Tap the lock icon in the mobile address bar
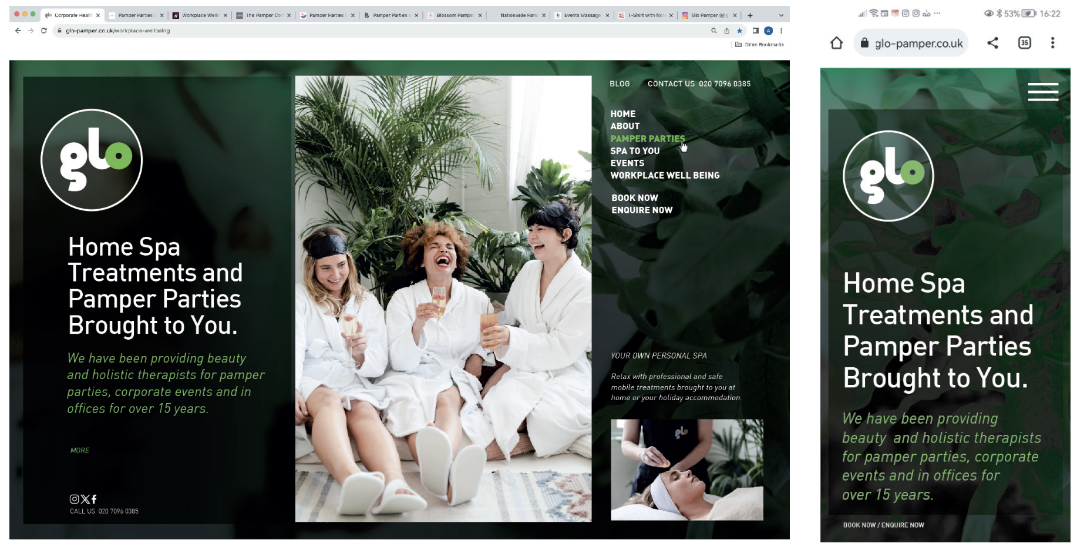The width and height of the screenshot is (1077, 550). pos(864,43)
